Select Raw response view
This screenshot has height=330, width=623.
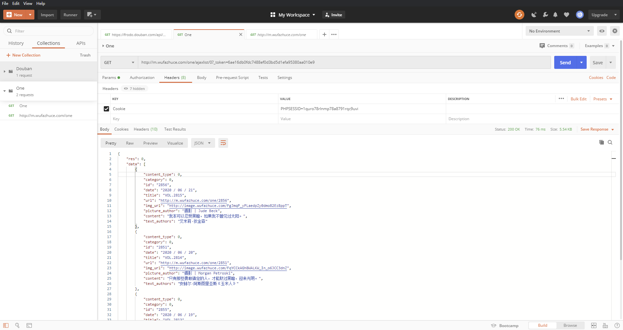pos(130,143)
